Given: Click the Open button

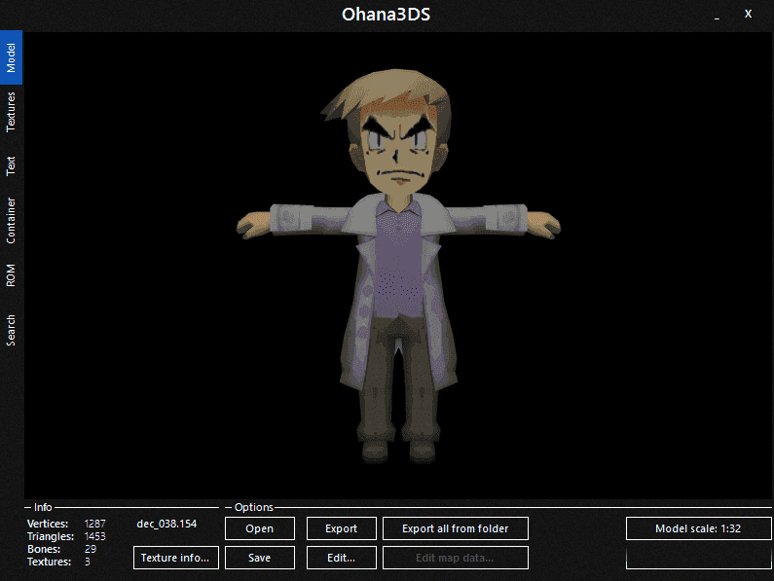Looking at the screenshot, I should [260, 528].
